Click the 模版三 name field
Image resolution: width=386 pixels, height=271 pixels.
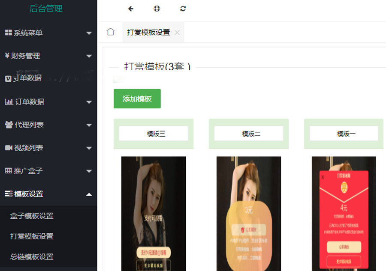point(154,134)
